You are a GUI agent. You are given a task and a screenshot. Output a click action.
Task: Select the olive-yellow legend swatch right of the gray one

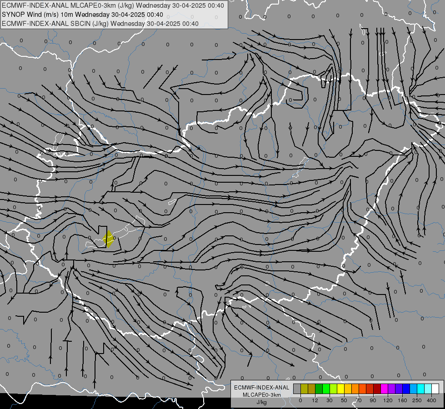tap(305, 389)
